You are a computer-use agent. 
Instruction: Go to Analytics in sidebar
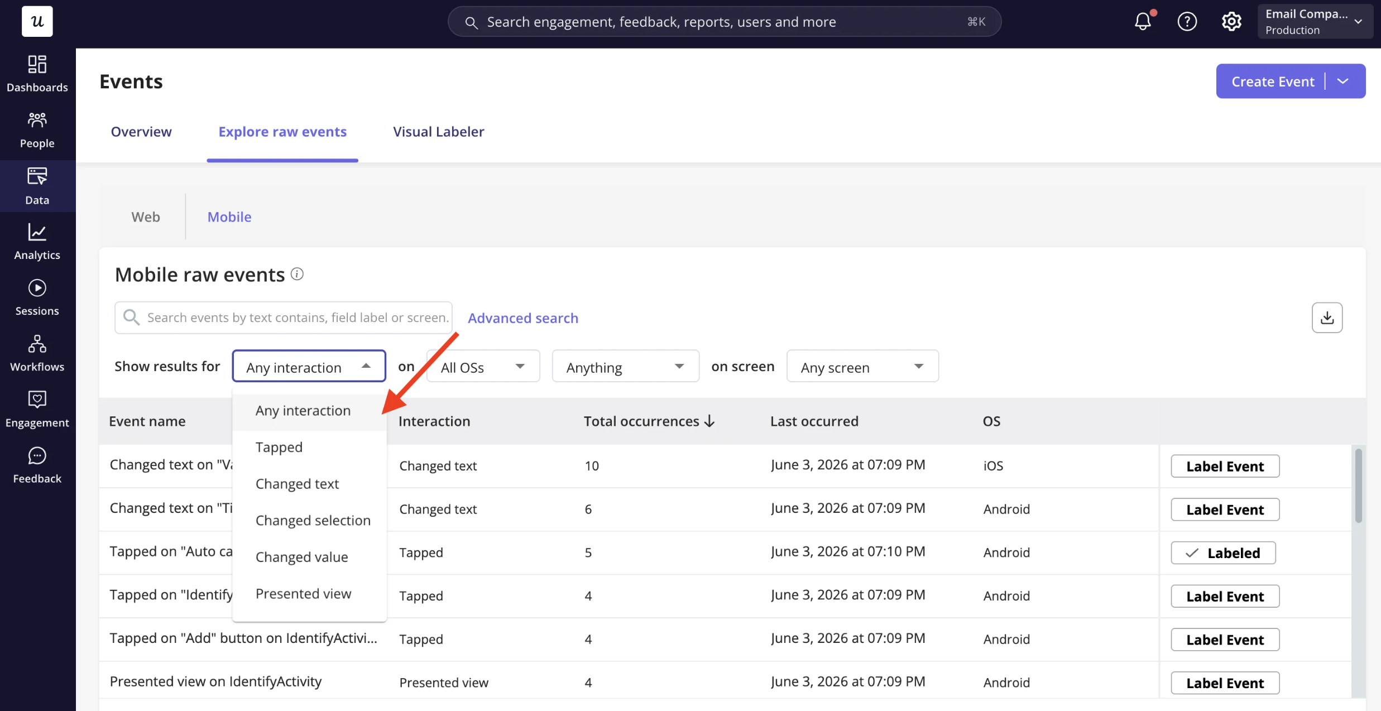[37, 242]
